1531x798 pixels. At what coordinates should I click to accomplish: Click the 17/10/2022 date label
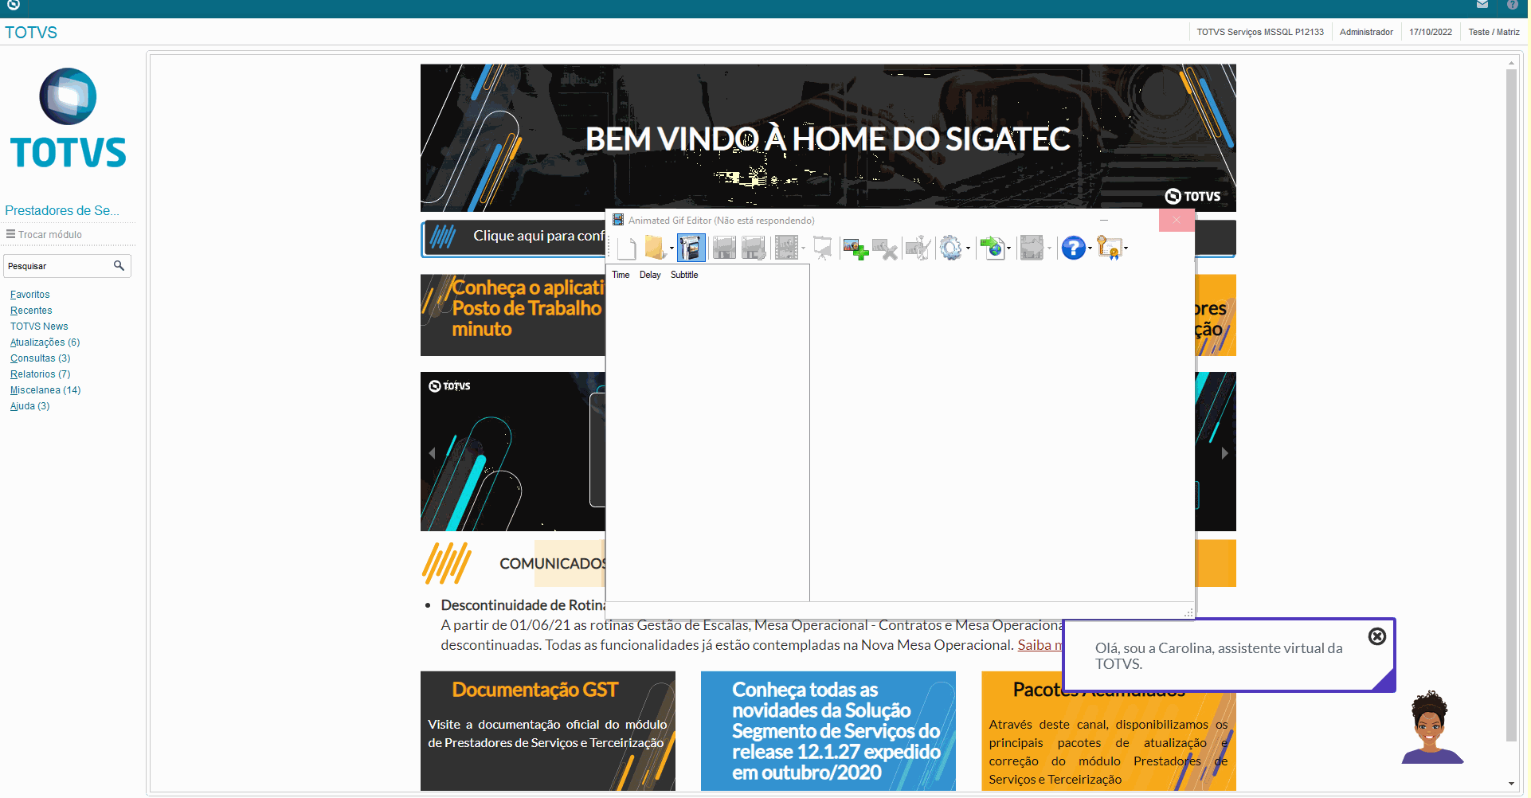(1431, 32)
